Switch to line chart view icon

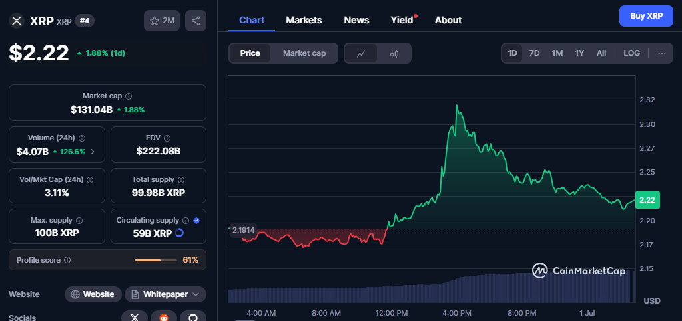[x=360, y=53]
